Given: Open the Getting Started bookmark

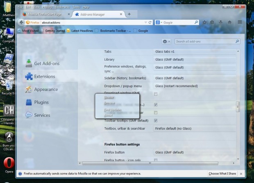Looking at the screenshot, I should click(53, 31).
